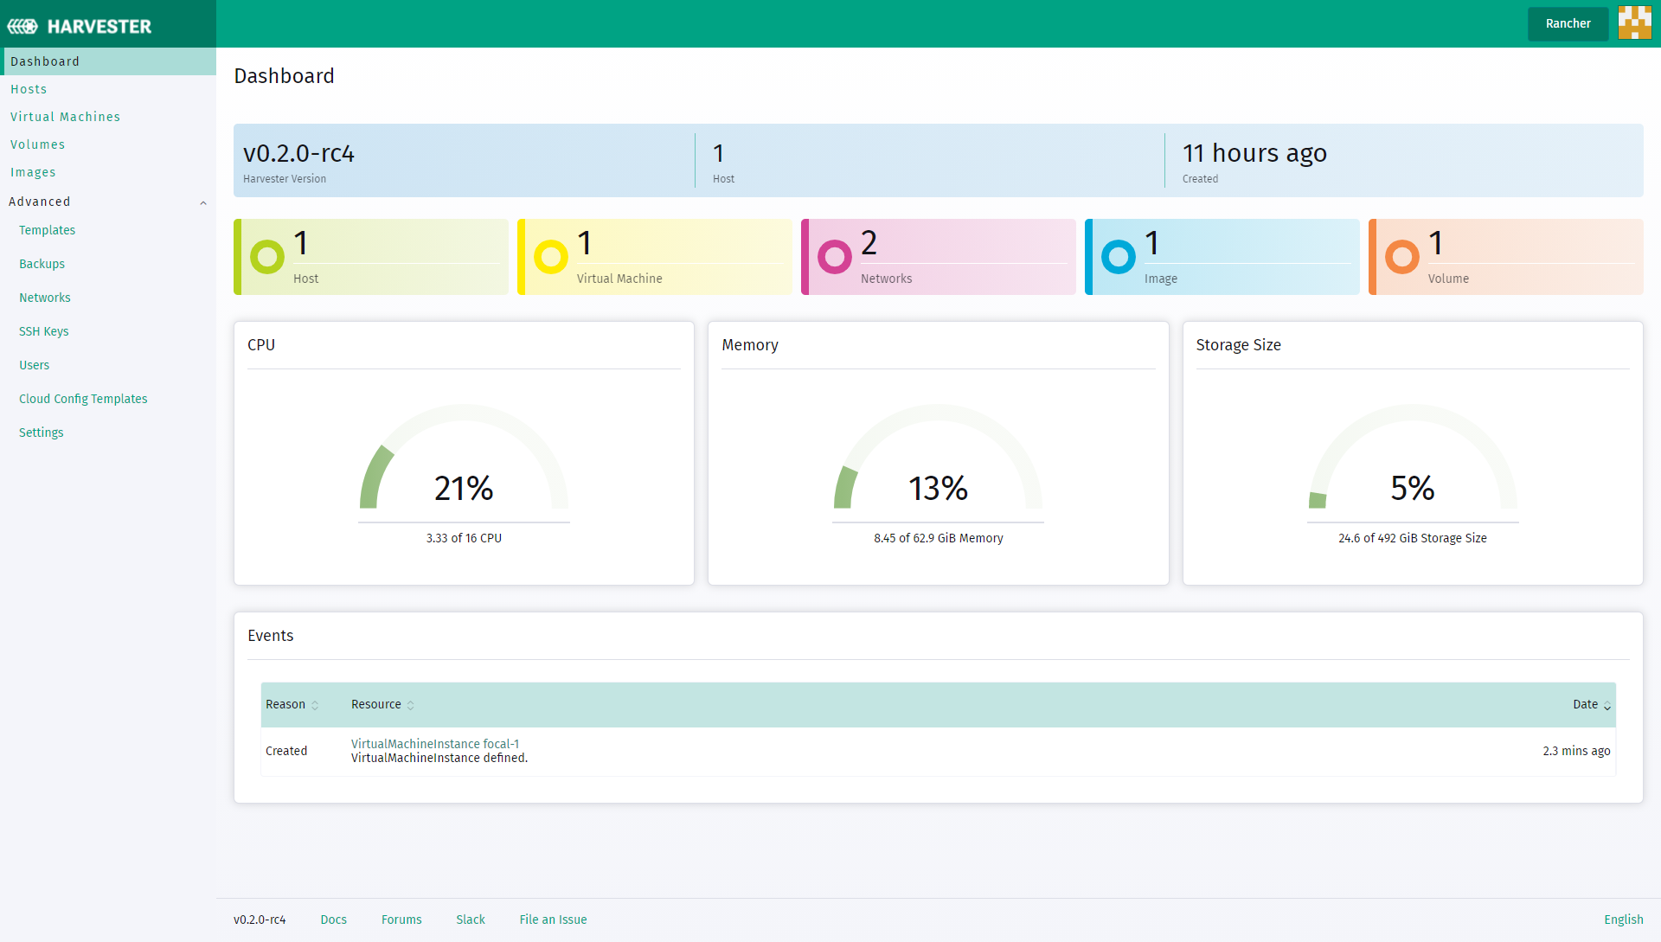Click the Harvester logo icon
This screenshot has height=942, width=1661.
click(x=23, y=26)
